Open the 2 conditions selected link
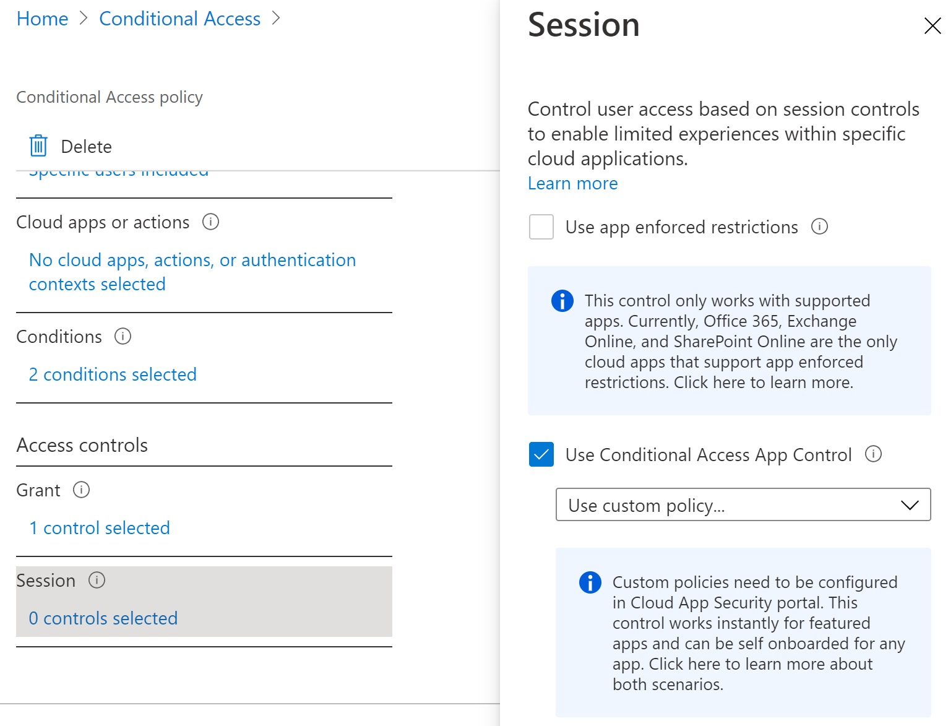The height and width of the screenshot is (726, 948). [x=112, y=374]
